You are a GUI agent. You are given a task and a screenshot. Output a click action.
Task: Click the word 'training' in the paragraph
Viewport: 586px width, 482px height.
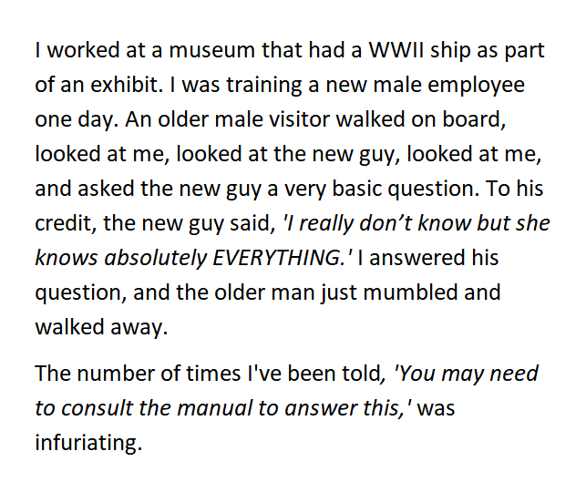[x=264, y=85]
